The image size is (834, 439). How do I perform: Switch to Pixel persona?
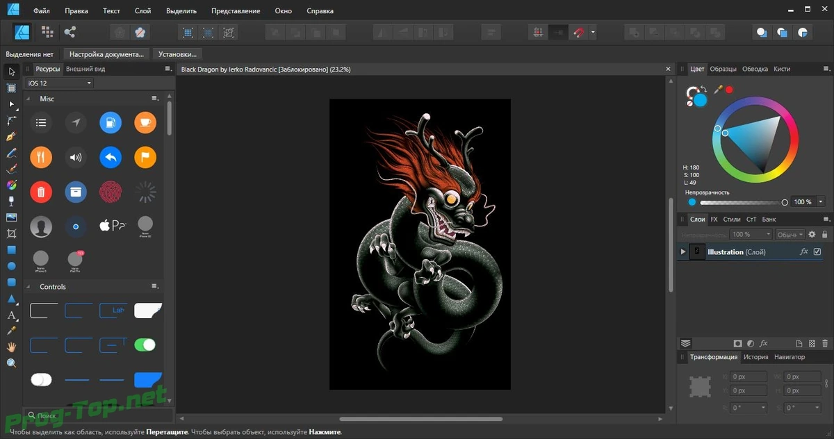47,31
